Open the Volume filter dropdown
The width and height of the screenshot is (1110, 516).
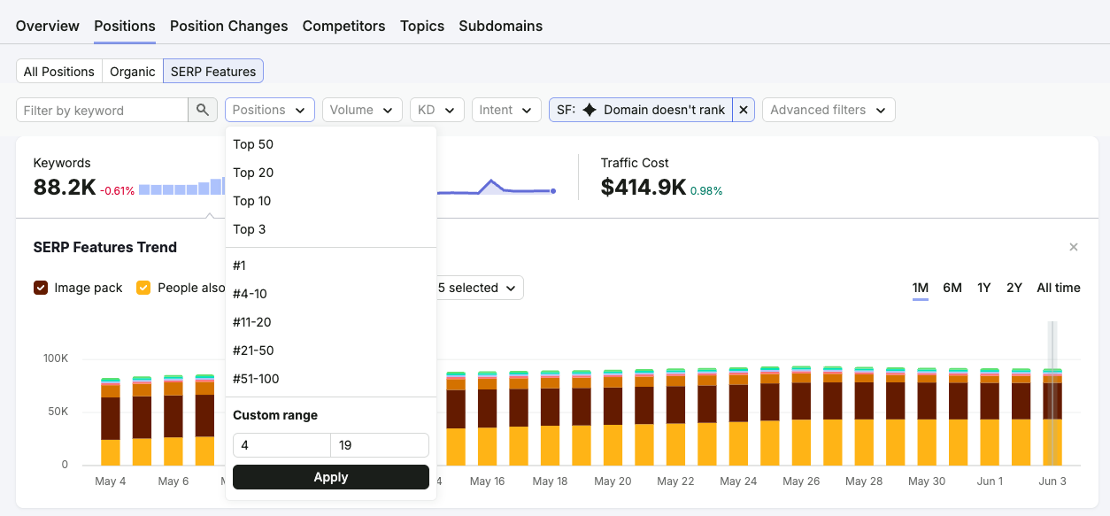(362, 110)
